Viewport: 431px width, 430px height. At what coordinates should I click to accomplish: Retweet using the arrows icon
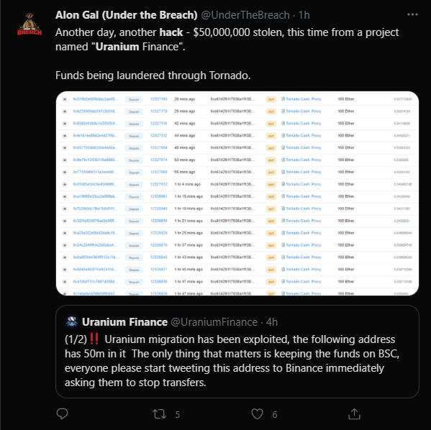coord(160,414)
